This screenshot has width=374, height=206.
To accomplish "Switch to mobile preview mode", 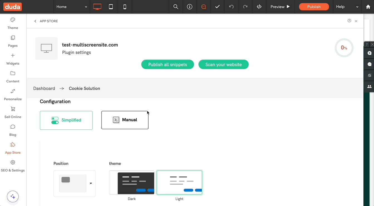I will [125, 7].
